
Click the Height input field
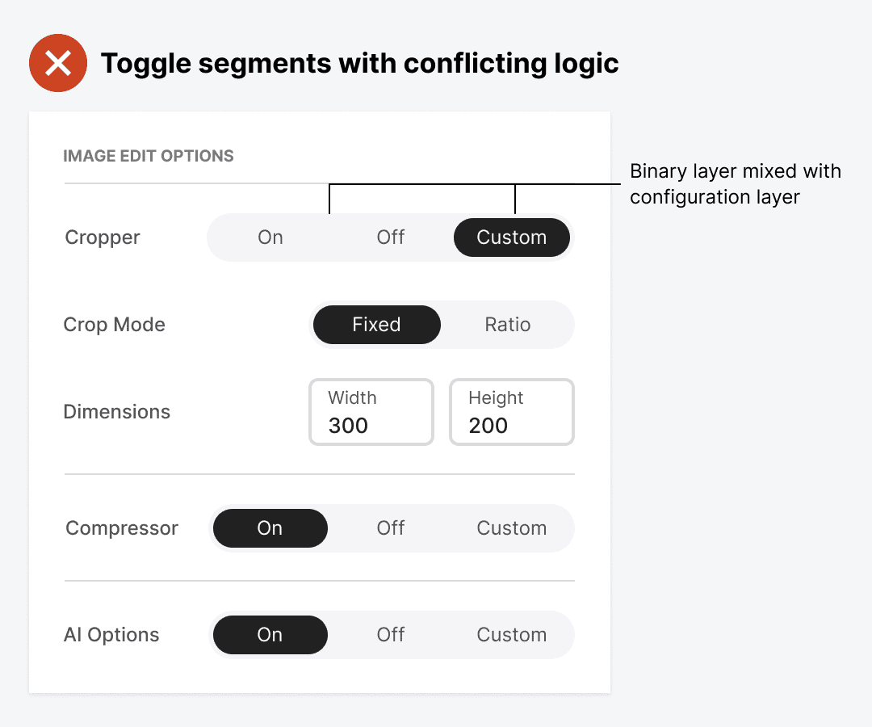[512, 412]
